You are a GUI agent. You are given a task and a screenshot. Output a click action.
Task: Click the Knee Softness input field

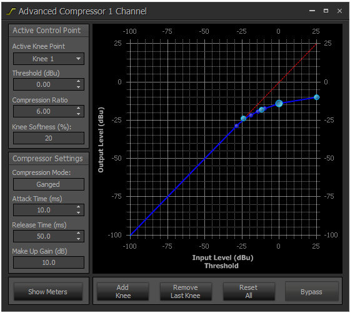tap(49, 138)
